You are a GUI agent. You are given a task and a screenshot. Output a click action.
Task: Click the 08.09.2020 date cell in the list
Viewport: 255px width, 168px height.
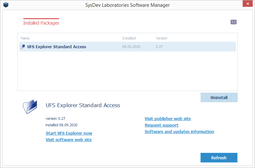click(131, 47)
